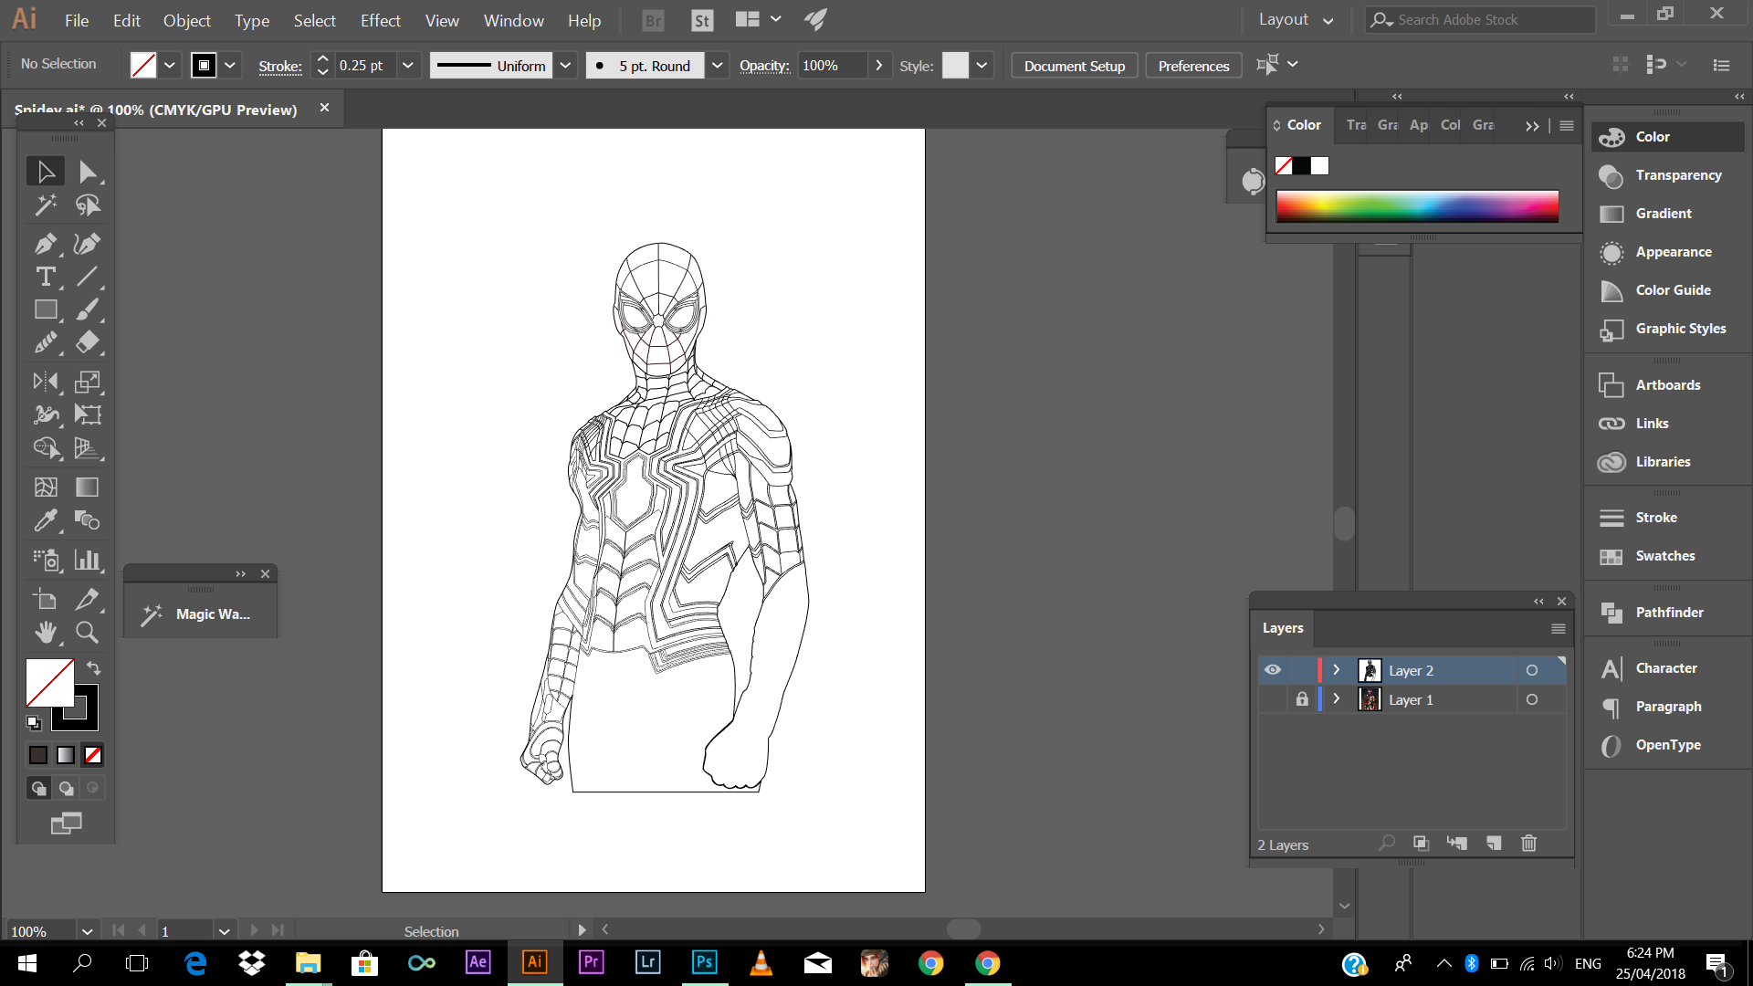Select the Curvature tool
Image resolution: width=1753 pixels, height=986 pixels.
click(x=88, y=244)
